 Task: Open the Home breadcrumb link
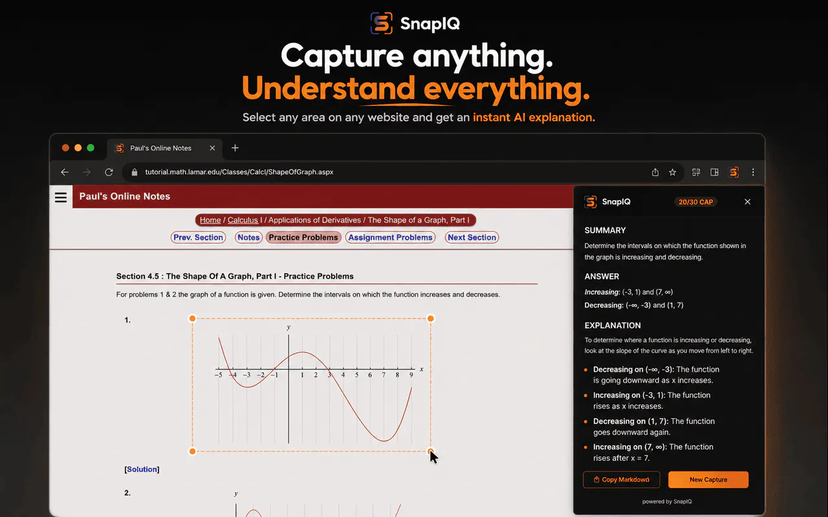pyautogui.click(x=210, y=220)
